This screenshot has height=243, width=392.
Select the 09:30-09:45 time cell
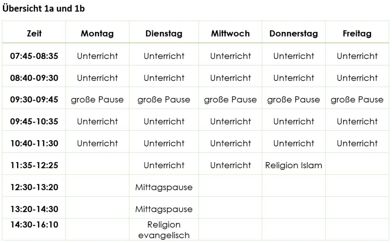pos(34,100)
